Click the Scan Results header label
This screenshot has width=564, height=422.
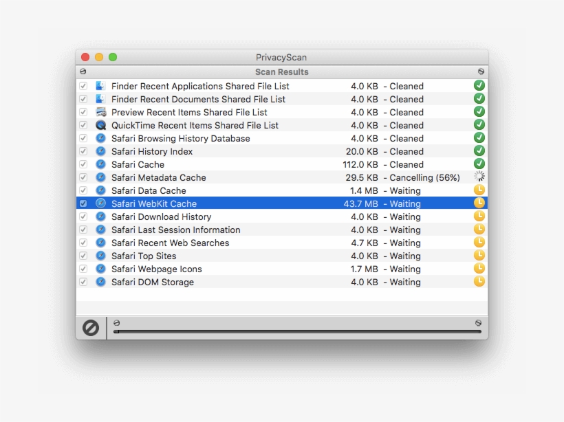[281, 72]
